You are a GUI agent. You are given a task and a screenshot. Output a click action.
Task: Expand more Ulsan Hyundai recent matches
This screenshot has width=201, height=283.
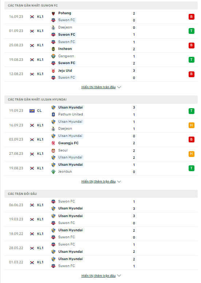point(101,181)
